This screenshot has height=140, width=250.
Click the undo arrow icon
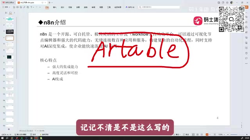31,7
